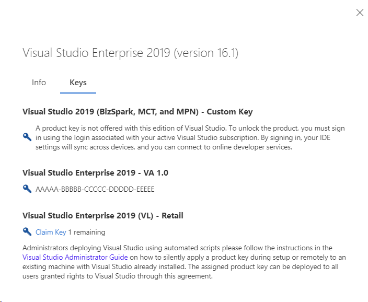Screen dimensions: 368x302
Task: Click the key icon beside the BizSpark description
Action: pyautogui.click(x=27, y=137)
